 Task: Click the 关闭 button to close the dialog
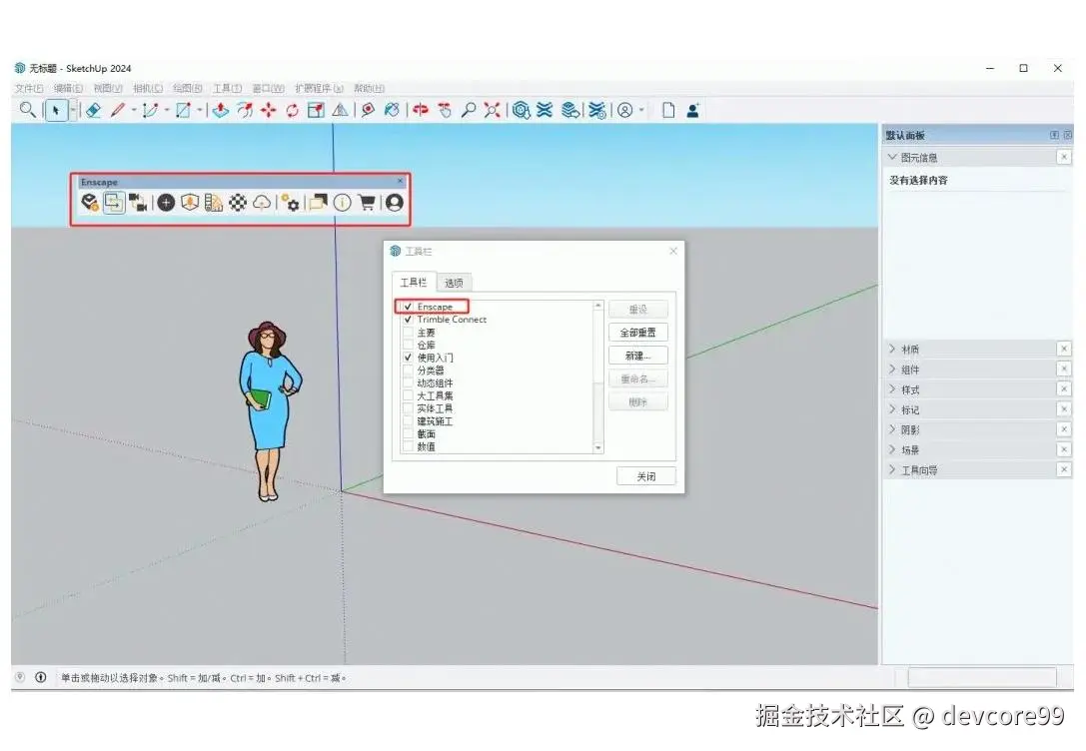pos(646,475)
